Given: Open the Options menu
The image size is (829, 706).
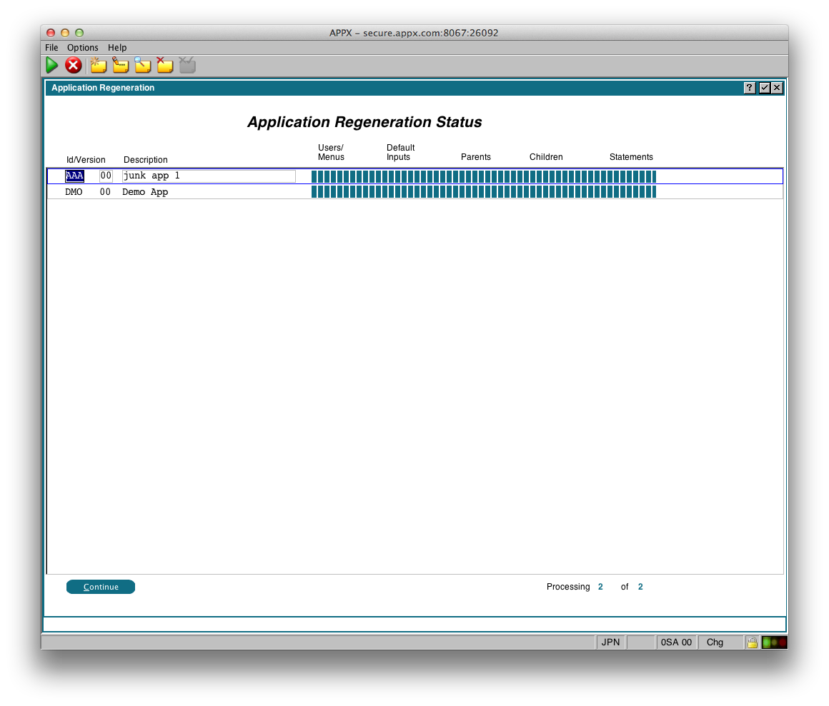Looking at the screenshot, I should point(83,48).
